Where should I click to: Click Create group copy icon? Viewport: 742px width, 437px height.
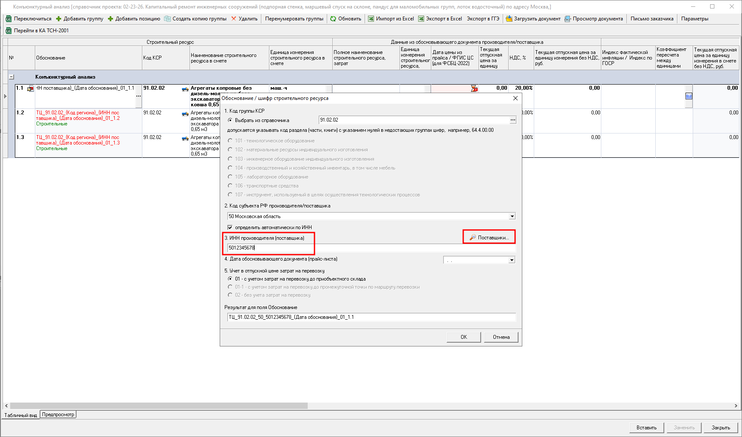[x=167, y=19]
